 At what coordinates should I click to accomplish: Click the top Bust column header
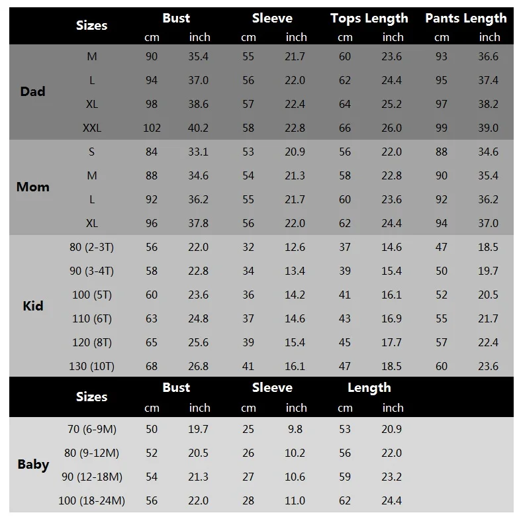pyautogui.click(x=176, y=18)
